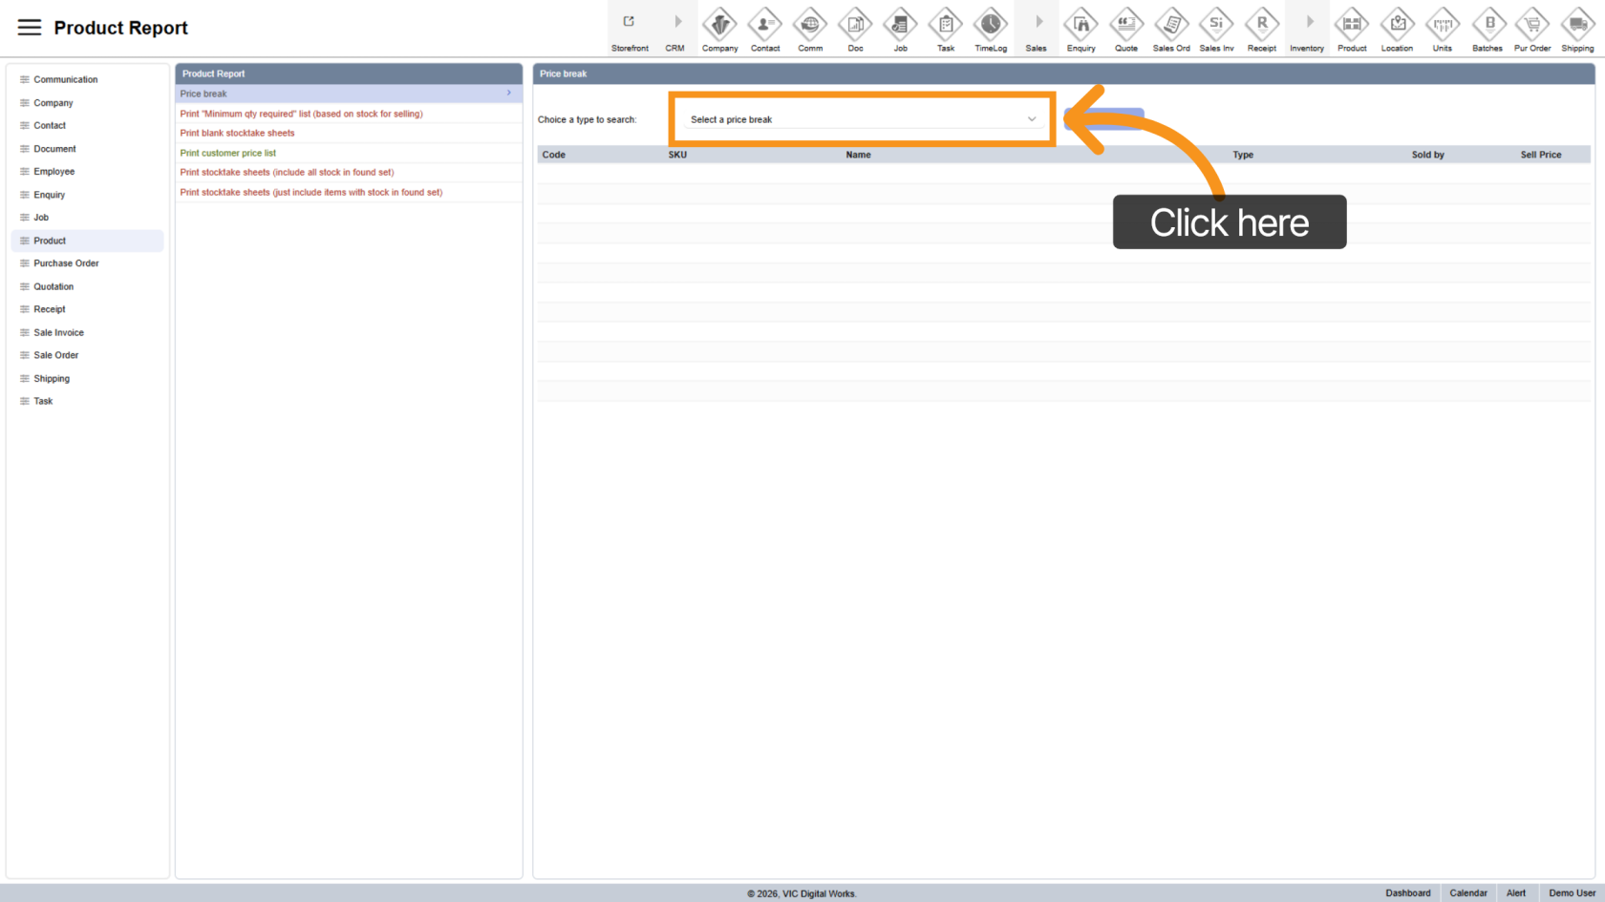Open the hamburger menu
The image size is (1605, 902).
click(30, 28)
